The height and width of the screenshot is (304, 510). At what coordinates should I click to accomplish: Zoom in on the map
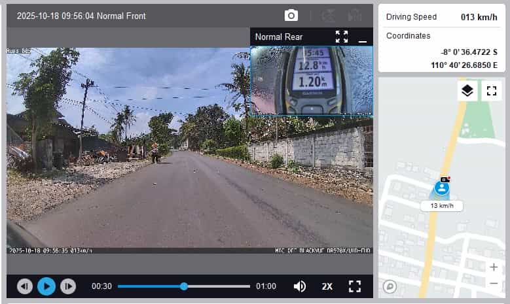[494, 267]
